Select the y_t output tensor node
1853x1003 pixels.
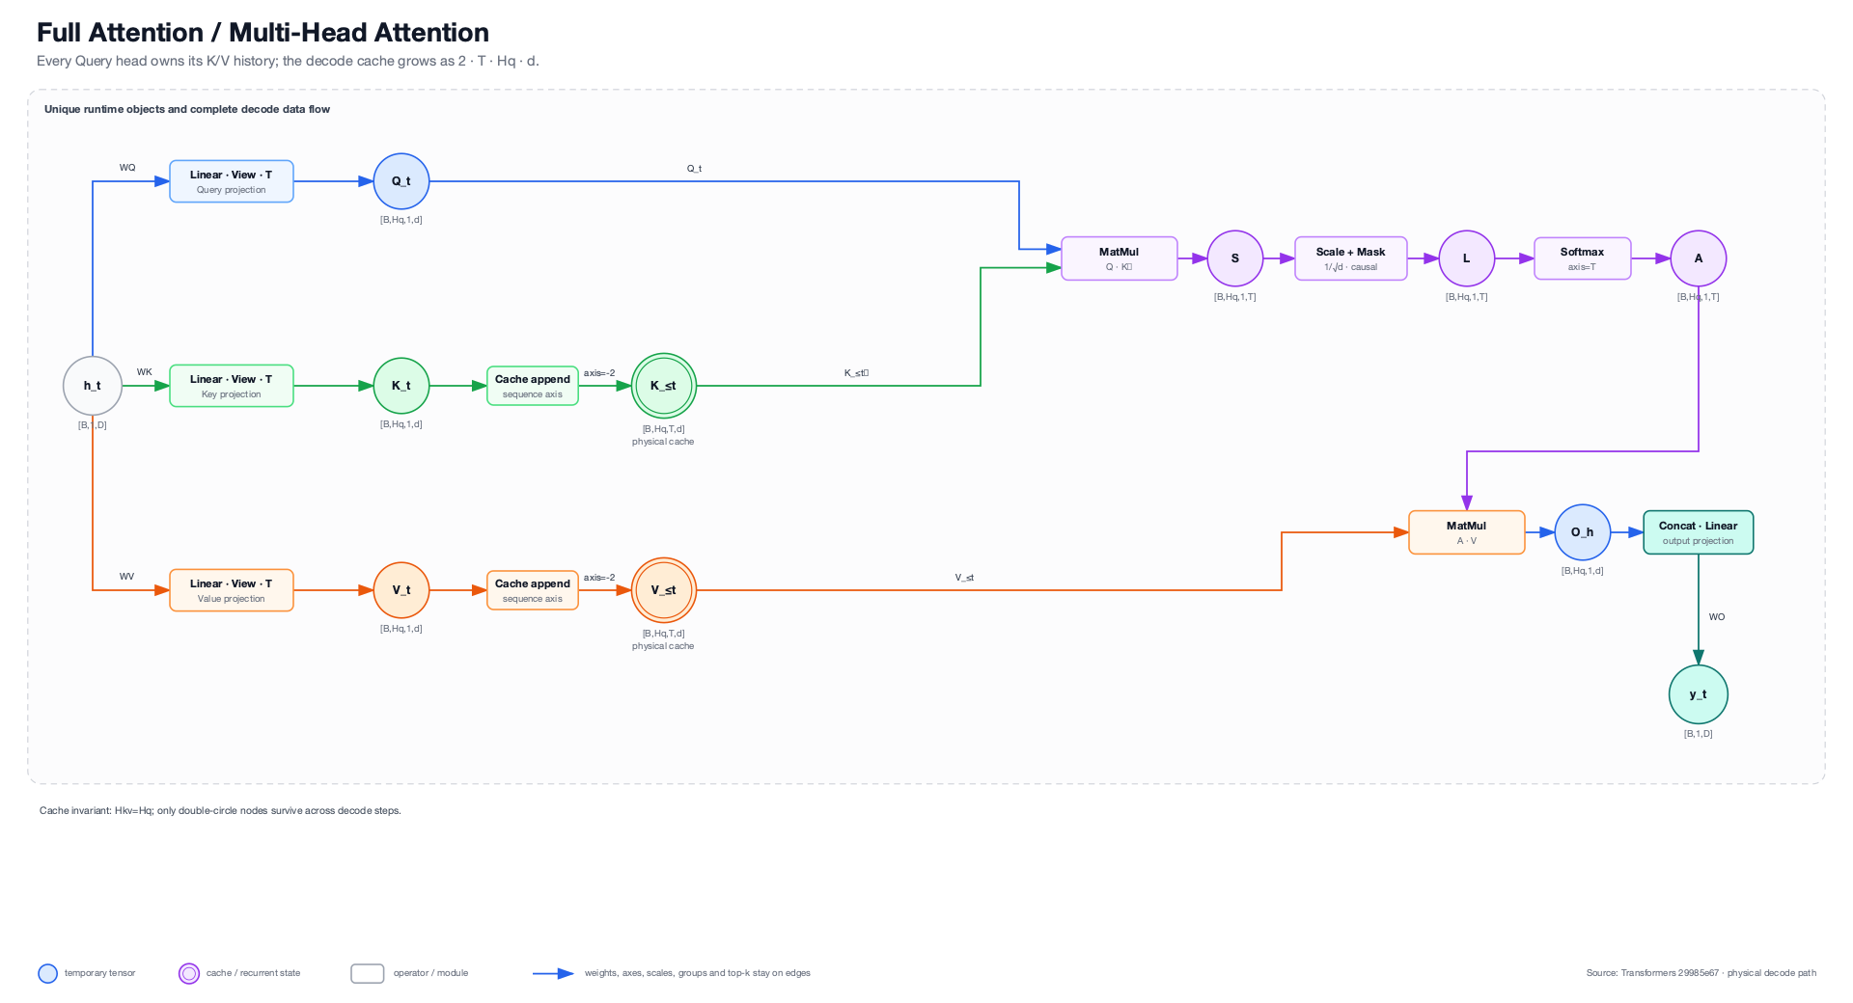(x=1699, y=694)
